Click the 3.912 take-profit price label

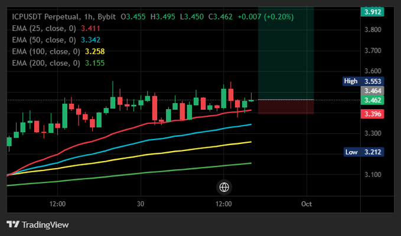point(372,12)
